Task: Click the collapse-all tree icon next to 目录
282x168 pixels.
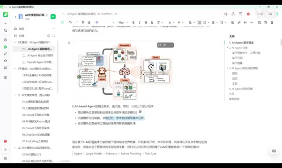Action: coord(53,36)
